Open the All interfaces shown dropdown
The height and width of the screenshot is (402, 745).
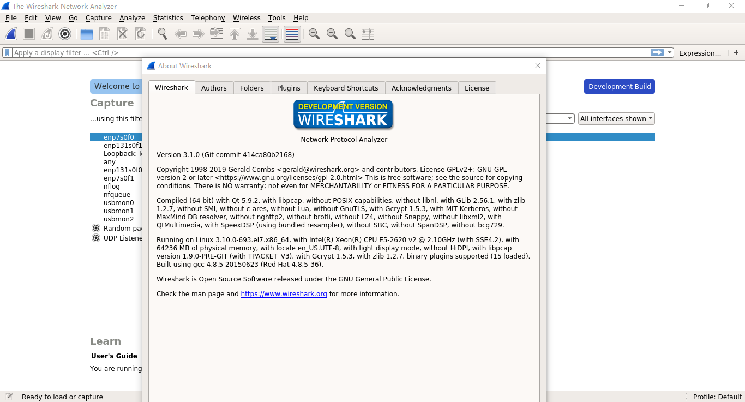(x=616, y=118)
